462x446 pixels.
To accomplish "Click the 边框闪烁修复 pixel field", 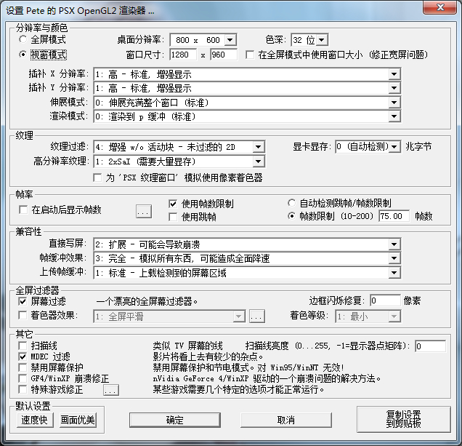I will pyautogui.click(x=385, y=300).
